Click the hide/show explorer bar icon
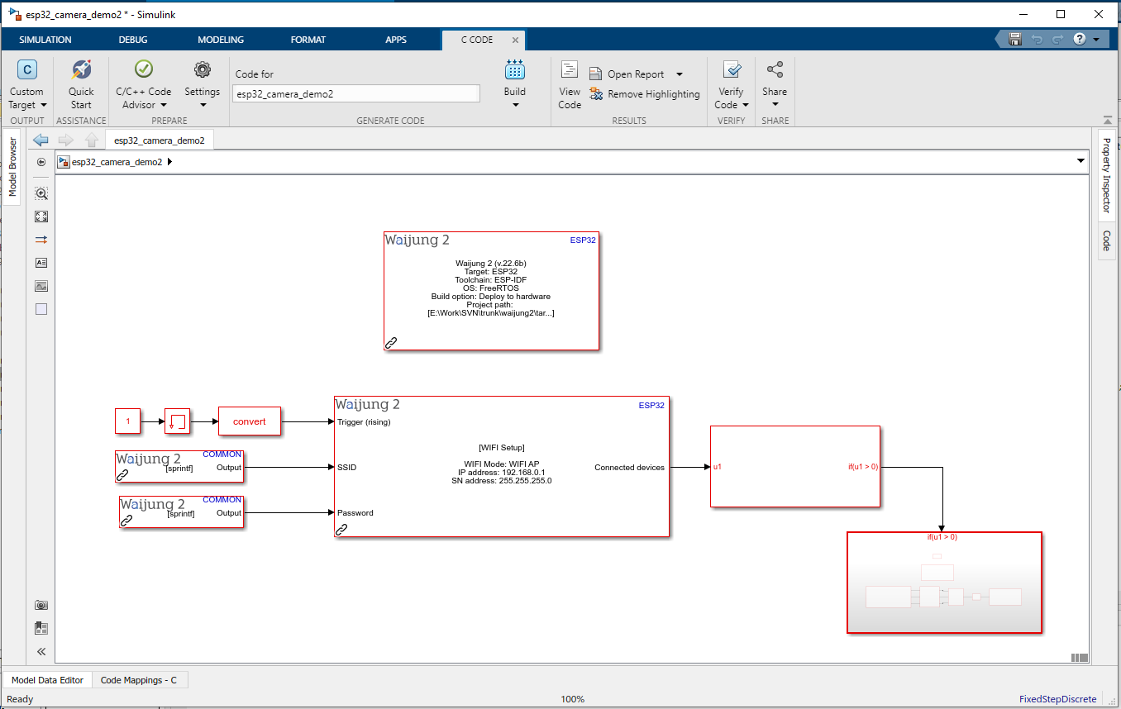 coord(41,162)
